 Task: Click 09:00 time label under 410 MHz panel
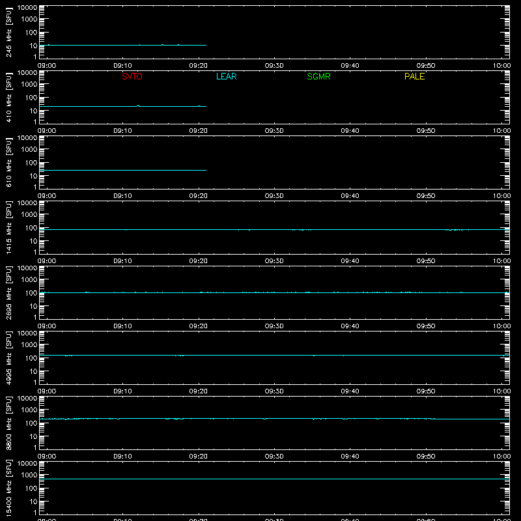[x=46, y=131]
